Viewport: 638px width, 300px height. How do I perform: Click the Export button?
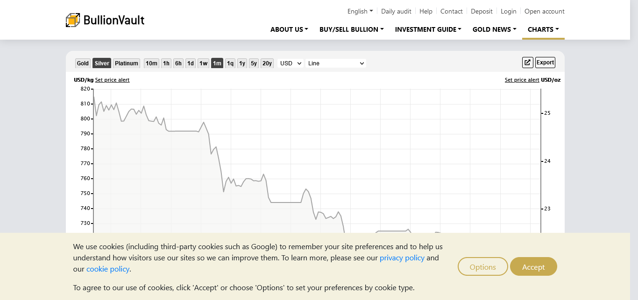click(545, 63)
